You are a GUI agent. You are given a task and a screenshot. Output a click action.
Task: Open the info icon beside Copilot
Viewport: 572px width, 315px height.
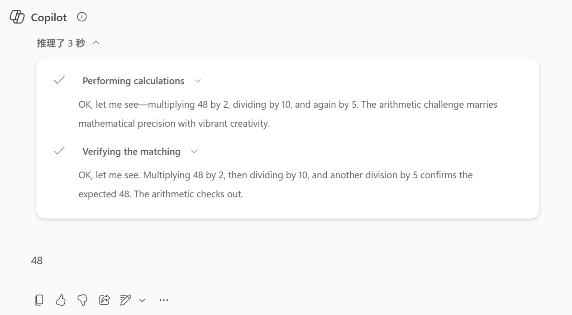coord(82,17)
